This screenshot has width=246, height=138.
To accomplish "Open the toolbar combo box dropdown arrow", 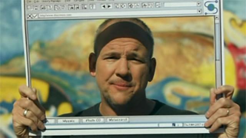I will (199, 4).
